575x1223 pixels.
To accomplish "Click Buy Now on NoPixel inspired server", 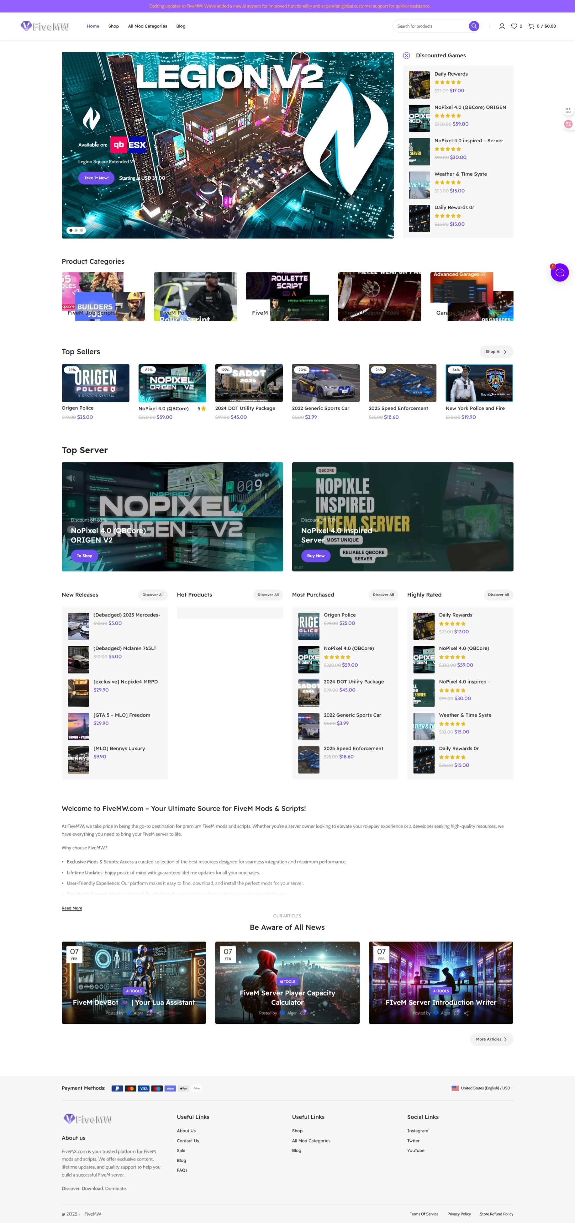I will point(315,556).
